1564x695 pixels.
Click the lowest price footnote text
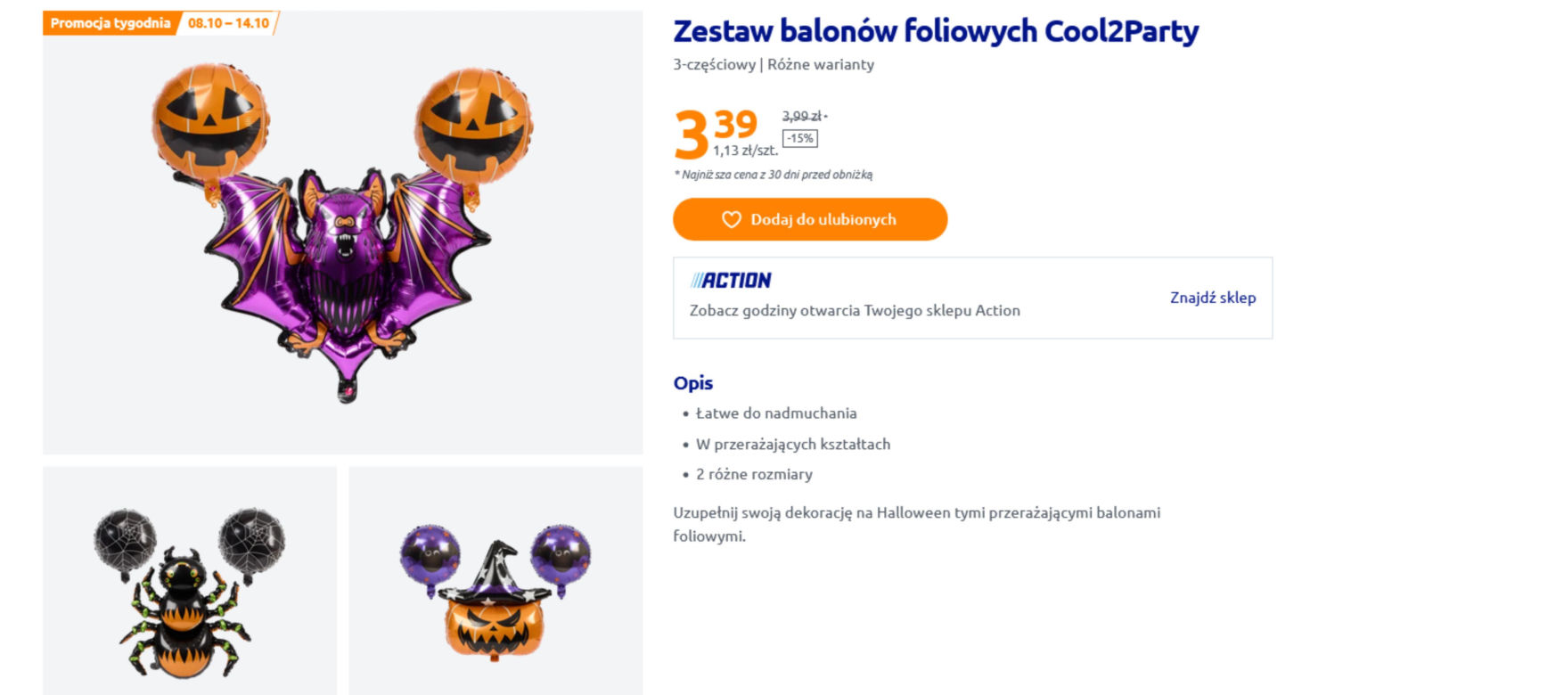coord(774,175)
